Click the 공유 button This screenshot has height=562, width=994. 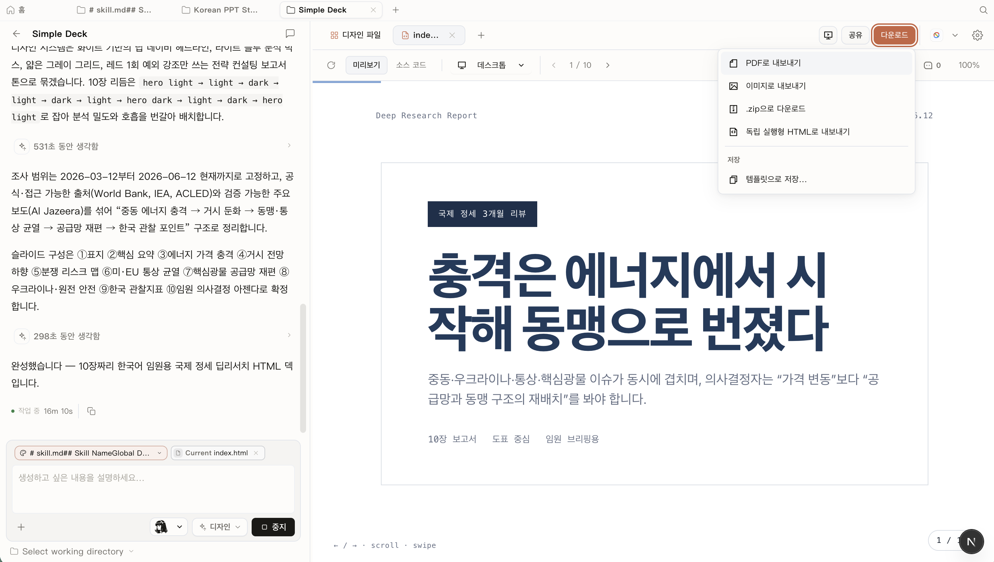point(855,35)
